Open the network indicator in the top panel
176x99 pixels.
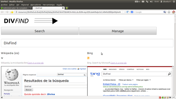147,2
